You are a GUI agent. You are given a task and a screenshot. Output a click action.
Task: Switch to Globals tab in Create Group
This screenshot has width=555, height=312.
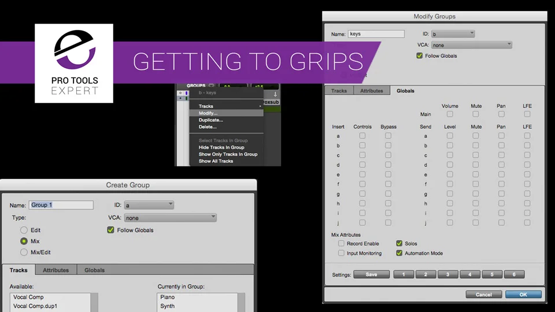[x=94, y=270]
